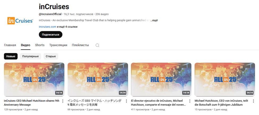Open the channel search magnifier icon

click(x=97, y=45)
